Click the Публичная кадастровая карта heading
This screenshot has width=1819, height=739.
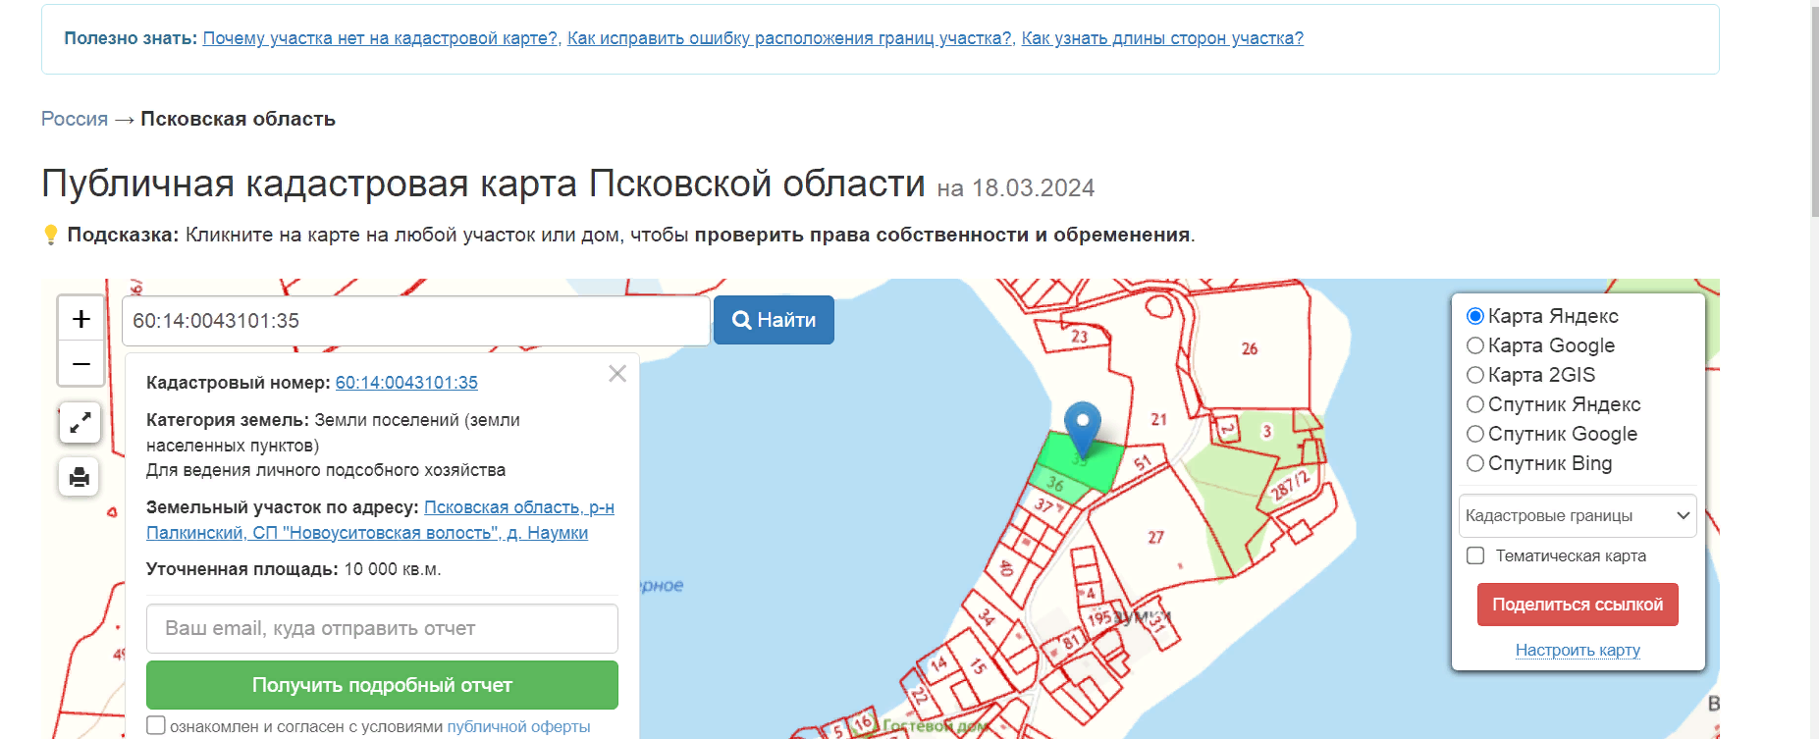click(x=483, y=184)
